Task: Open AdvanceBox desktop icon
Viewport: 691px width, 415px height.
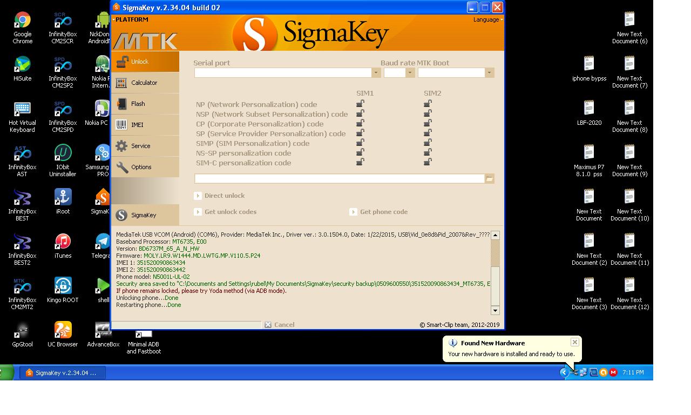Action: point(104,334)
